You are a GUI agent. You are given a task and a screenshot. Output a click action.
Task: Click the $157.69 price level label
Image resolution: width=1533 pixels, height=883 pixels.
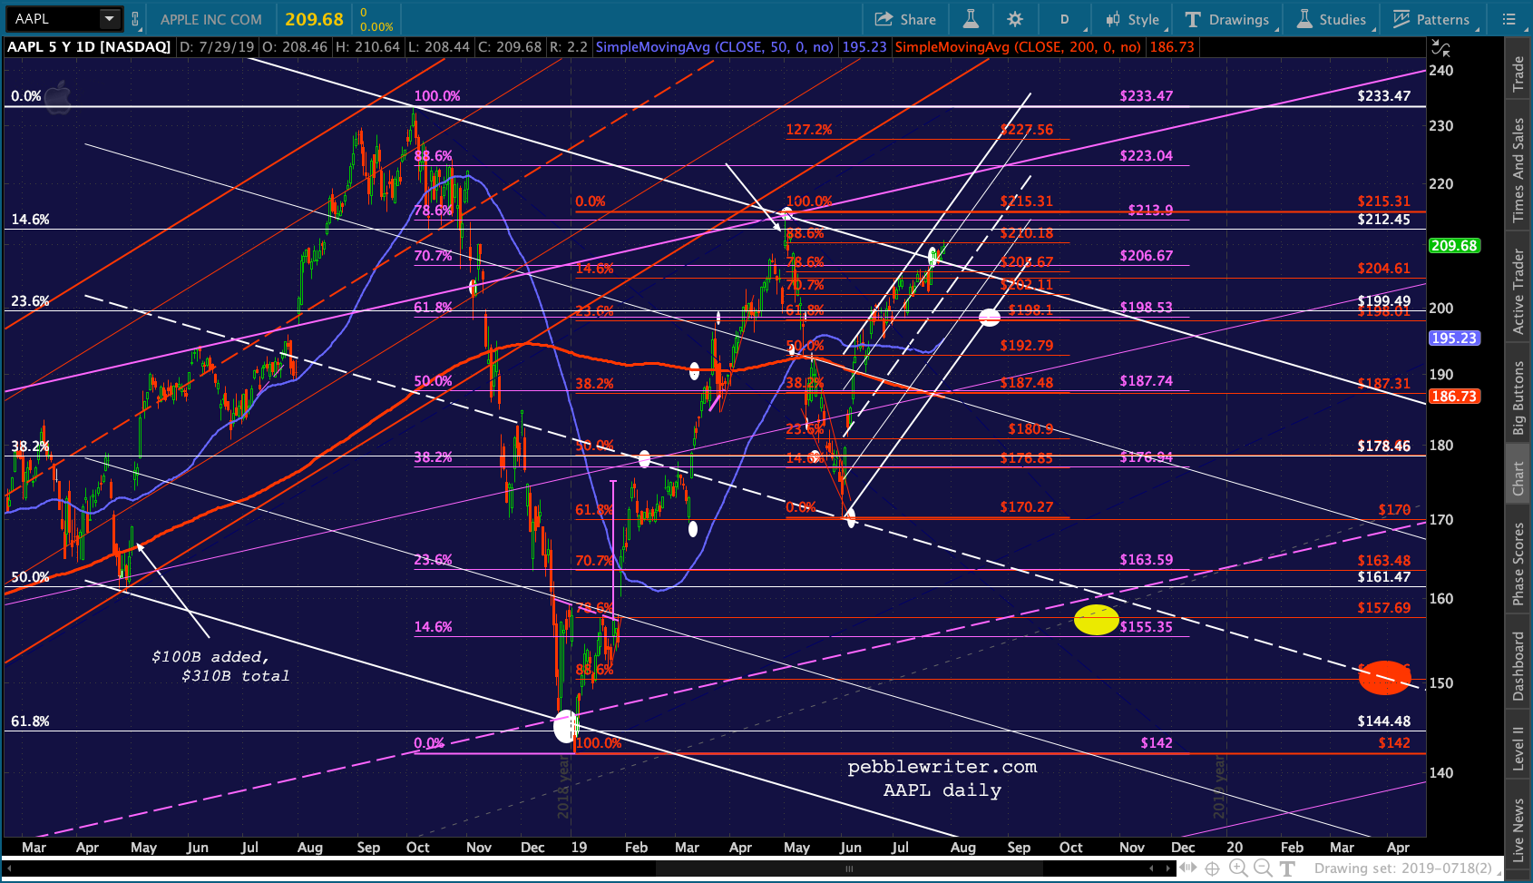click(1383, 608)
